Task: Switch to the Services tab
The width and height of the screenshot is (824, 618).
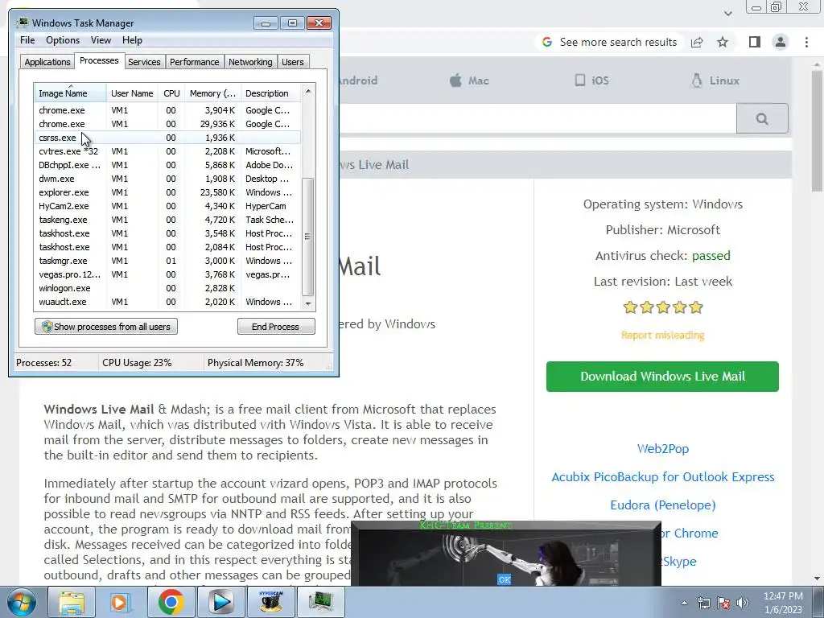Action: pos(144,62)
